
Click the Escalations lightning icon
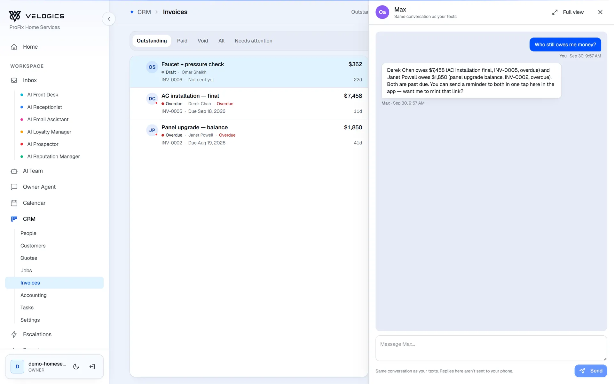[x=14, y=334]
